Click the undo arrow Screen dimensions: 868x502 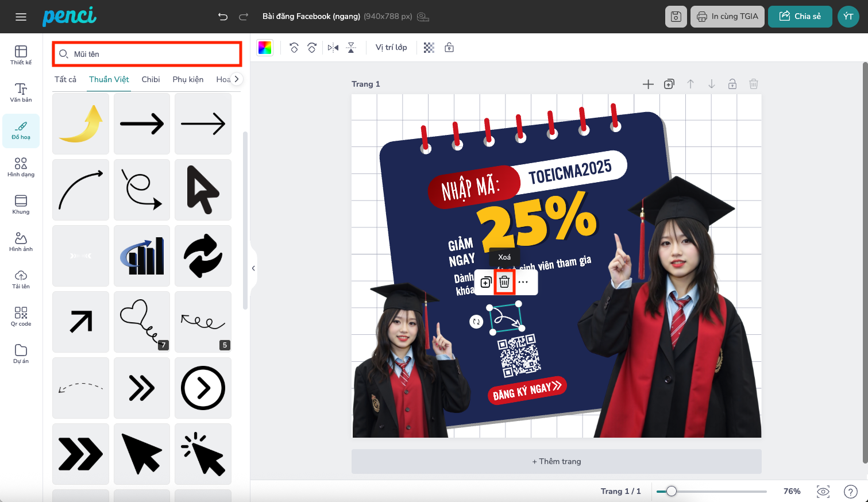coord(223,17)
